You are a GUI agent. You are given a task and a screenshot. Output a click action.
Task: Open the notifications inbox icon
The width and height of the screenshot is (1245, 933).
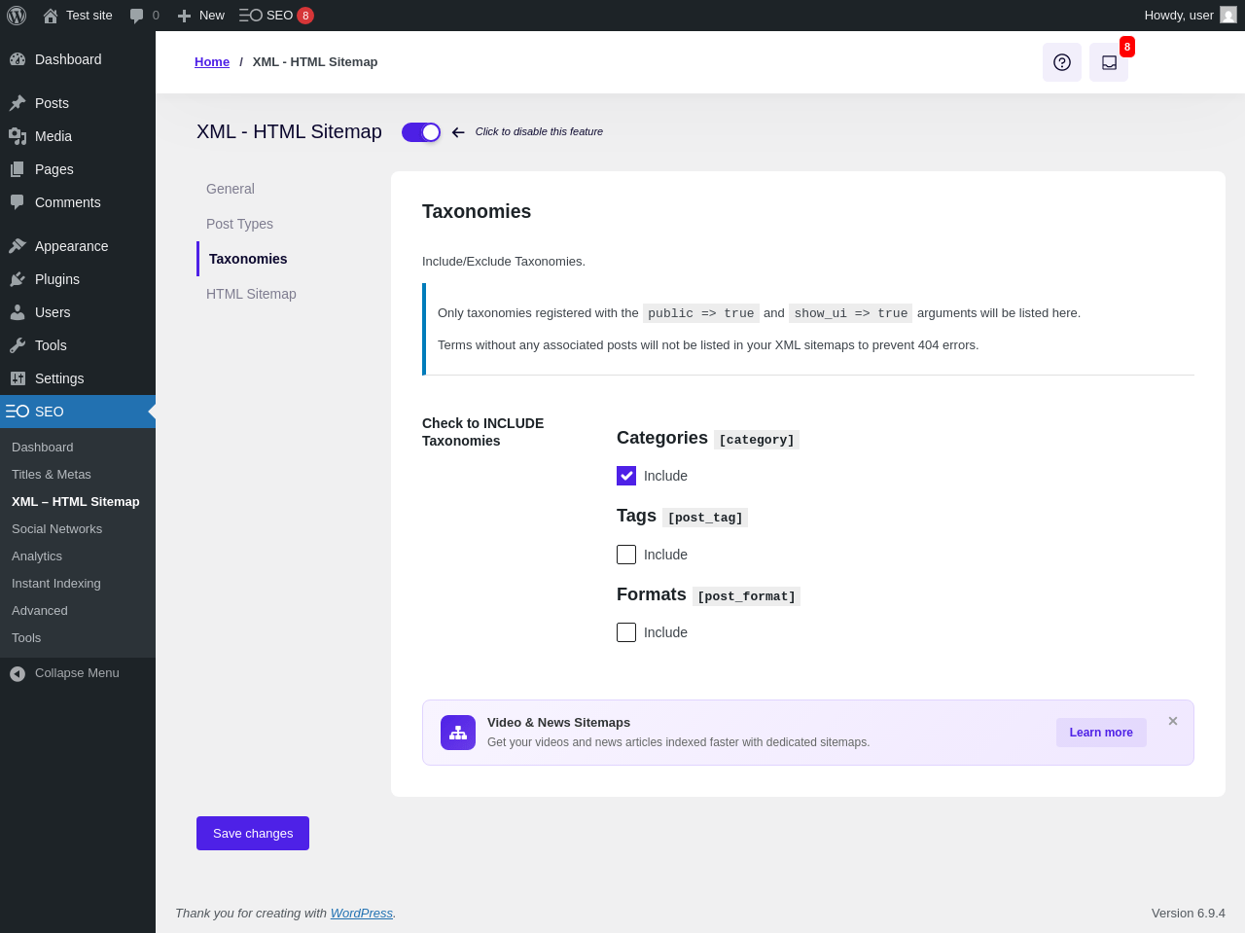pyautogui.click(x=1109, y=62)
